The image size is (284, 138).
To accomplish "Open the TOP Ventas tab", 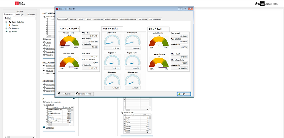I will (x=142, y=19).
